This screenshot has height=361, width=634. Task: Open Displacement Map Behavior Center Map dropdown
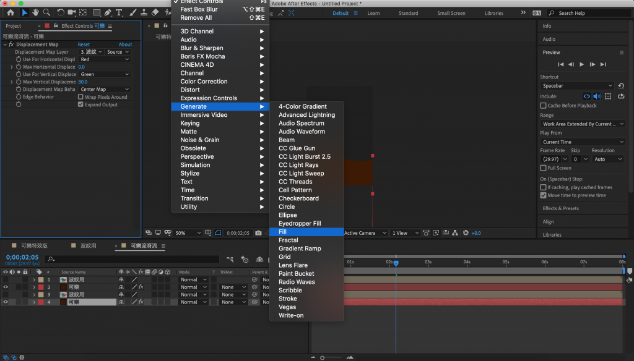pos(104,89)
